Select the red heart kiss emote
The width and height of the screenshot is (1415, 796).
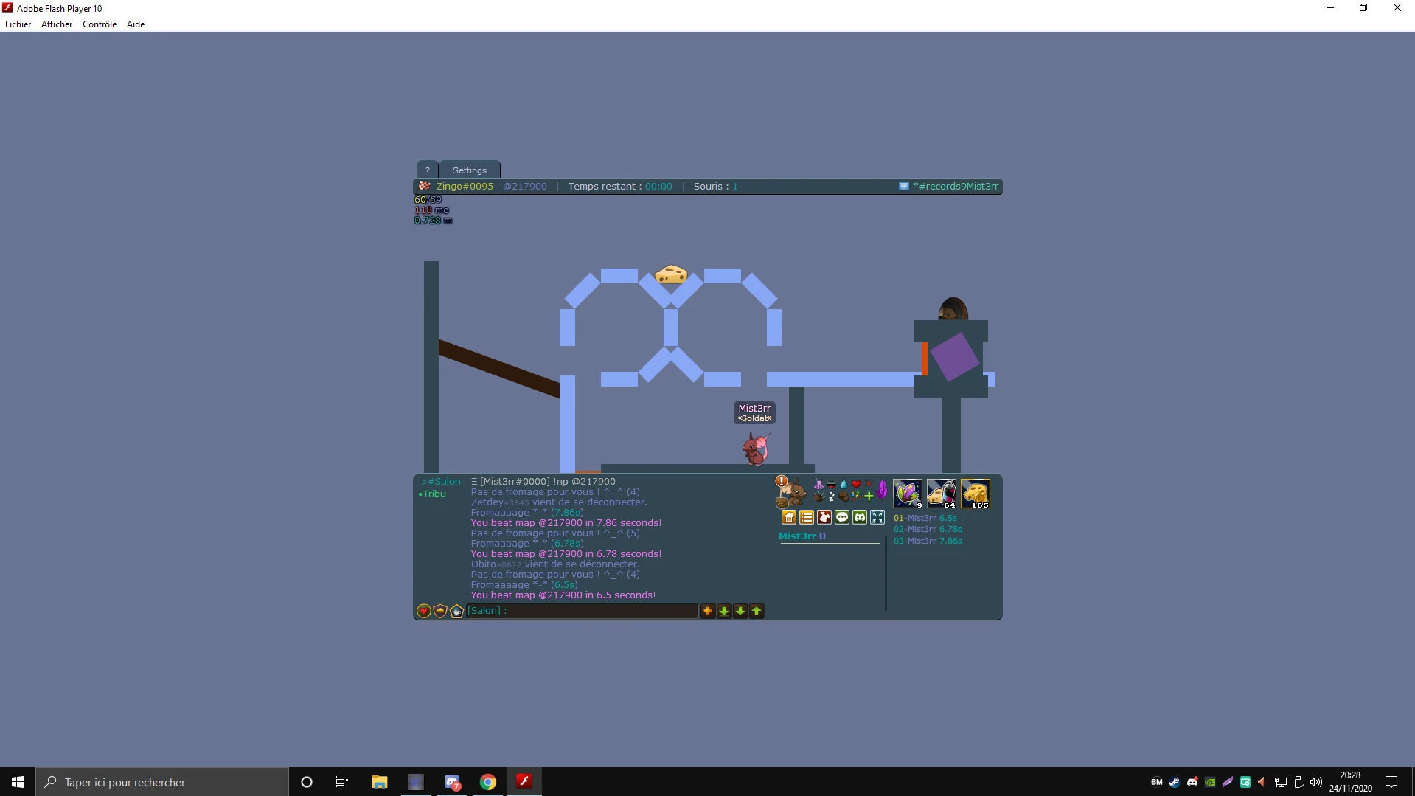click(856, 485)
